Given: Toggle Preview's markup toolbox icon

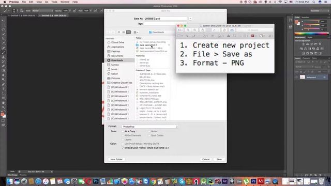Looking at the screenshot, I should [x=232, y=30].
